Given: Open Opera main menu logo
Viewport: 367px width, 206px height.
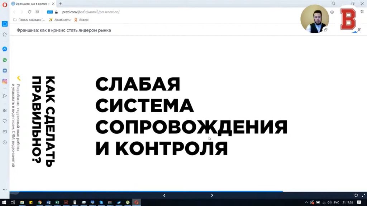Looking at the screenshot, I should tap(5, 4).
